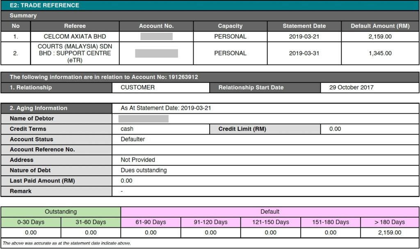Image resolution: width=420 pixels, height=250 pixels.
Task: Click the 'Defaulter' status value
Action: click(132, 139)
